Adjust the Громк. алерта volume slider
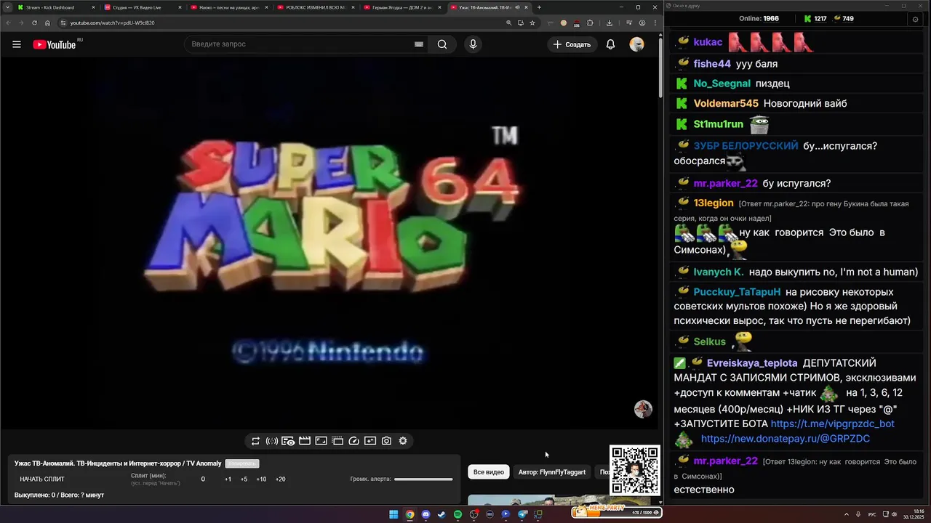 tap(423, 479)
